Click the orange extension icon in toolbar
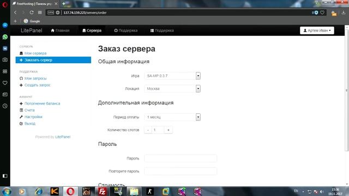 tap(334, 13)
